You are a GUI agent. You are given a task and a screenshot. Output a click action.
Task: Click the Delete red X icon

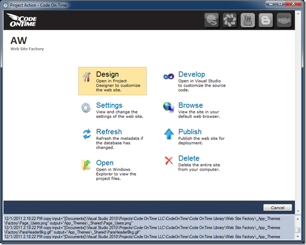(x=169, y=160)
